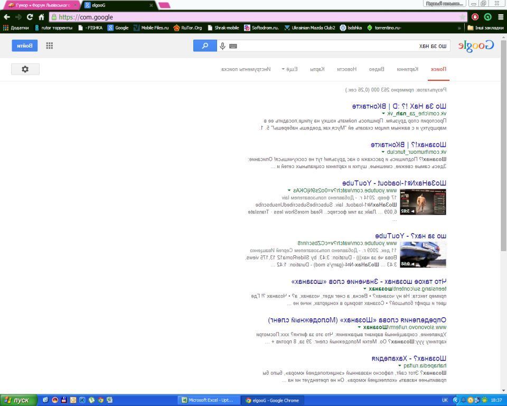Expand the vk.com/humour_funclub URL arrow

point(383,152)
